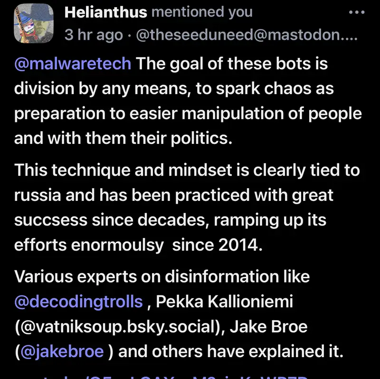The image size is (380, 379).
Task: Open the three-dot more options menu
Action: [x=357, y=12]
